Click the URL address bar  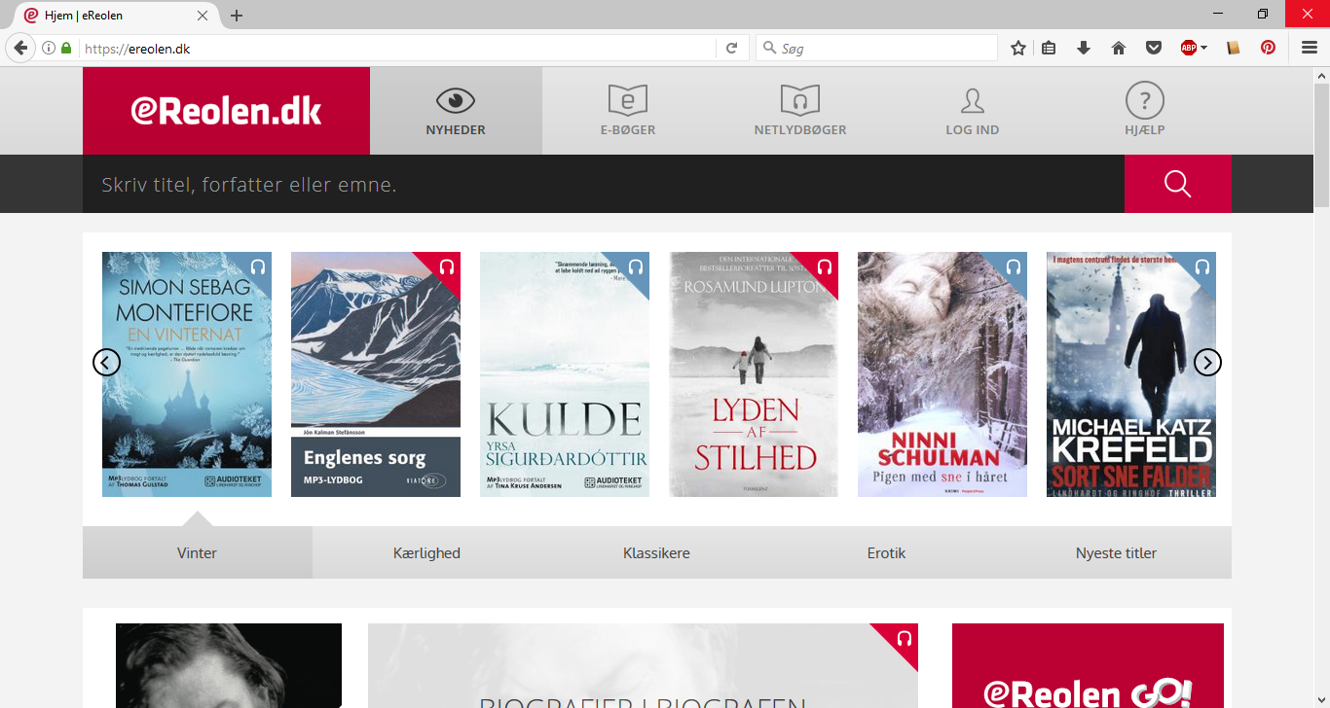click(x=397, y=48)
